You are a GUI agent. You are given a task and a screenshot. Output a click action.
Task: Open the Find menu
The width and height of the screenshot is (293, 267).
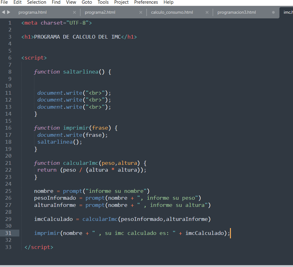[56, 2]
